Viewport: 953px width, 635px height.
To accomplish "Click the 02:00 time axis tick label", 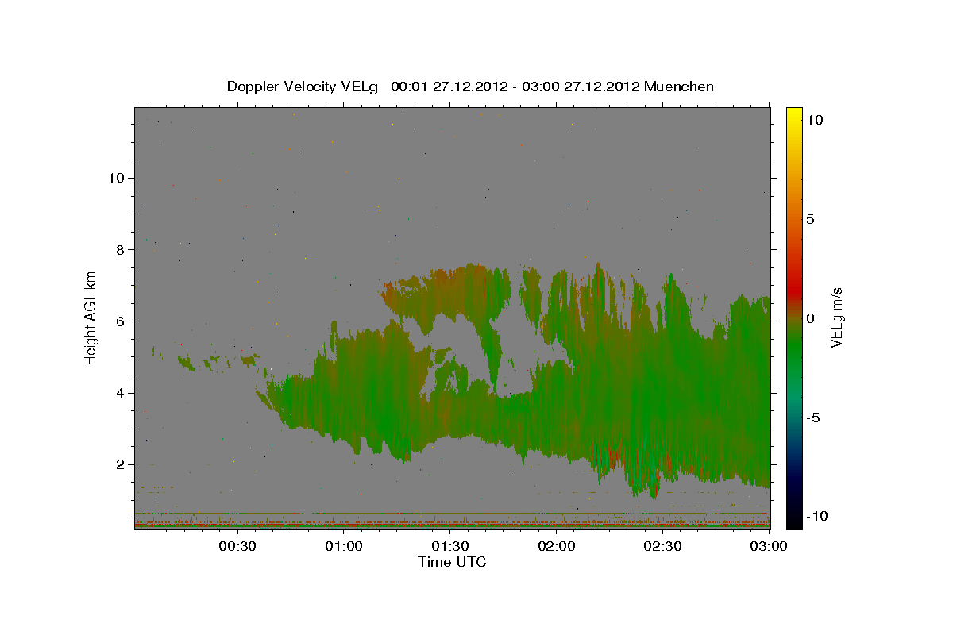I will [557, 546].
